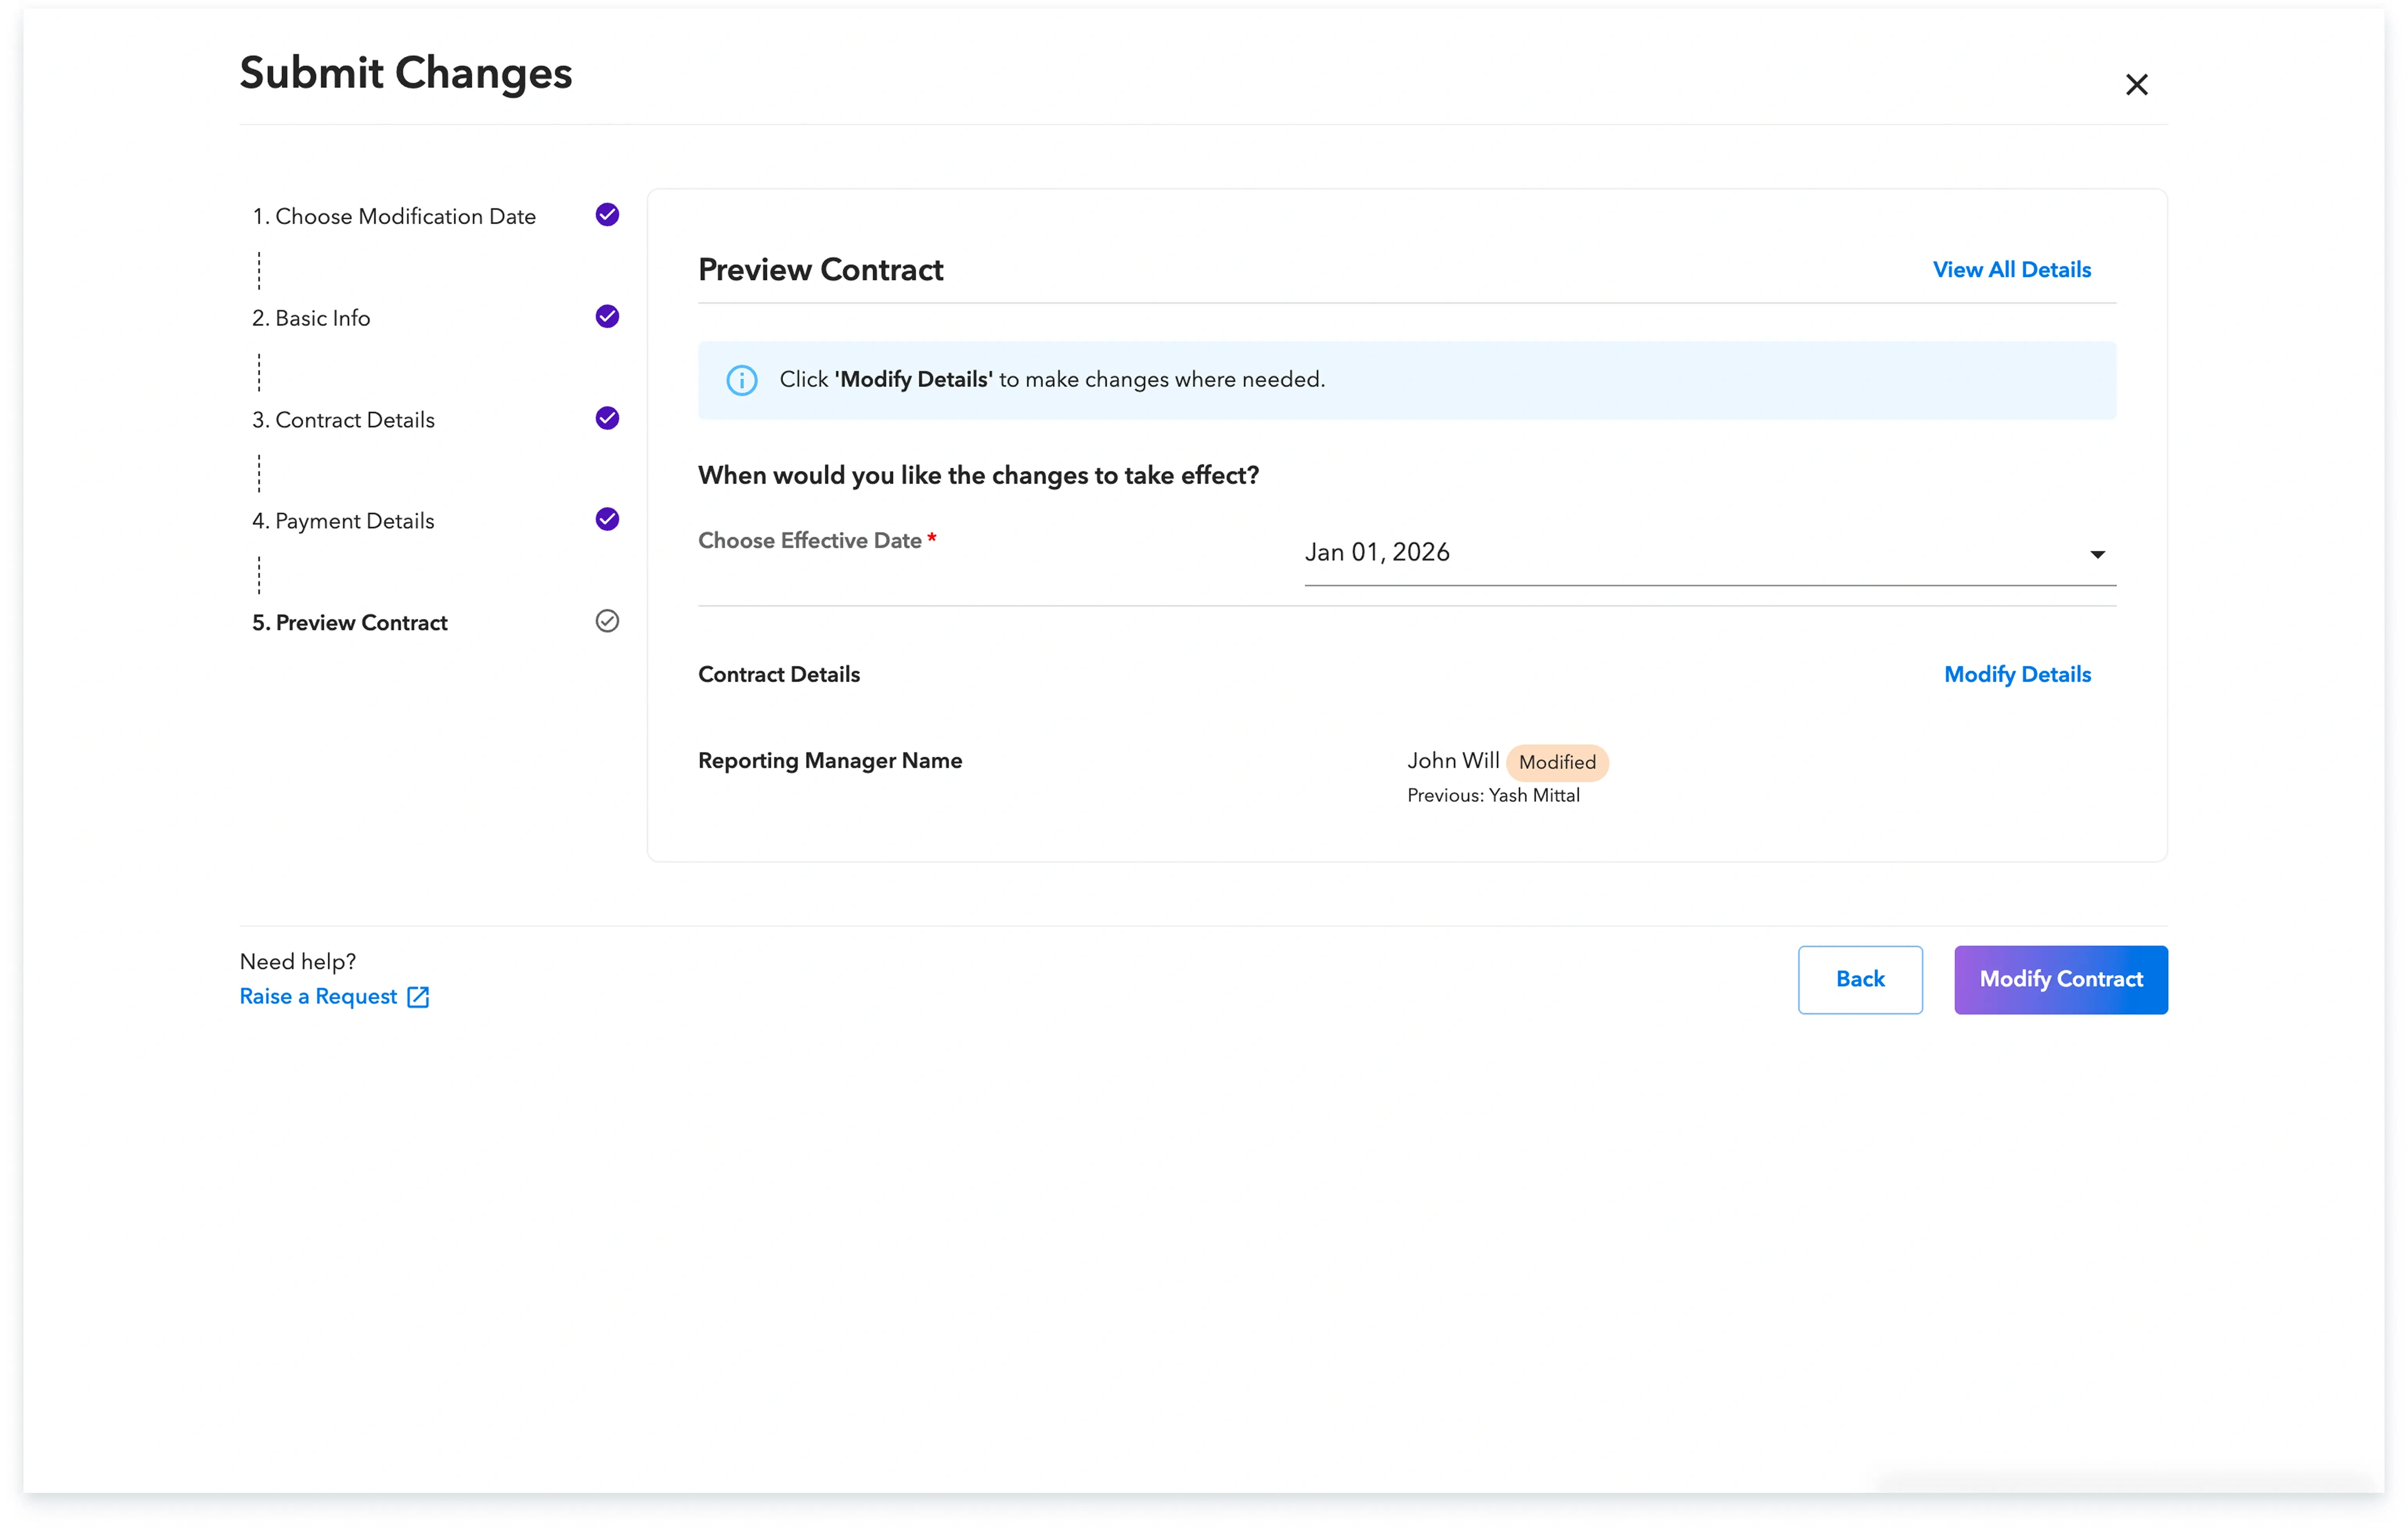Submit via the Modify Contract button
This screenshot has height=1532, width=2408.
coord(2061,979)
